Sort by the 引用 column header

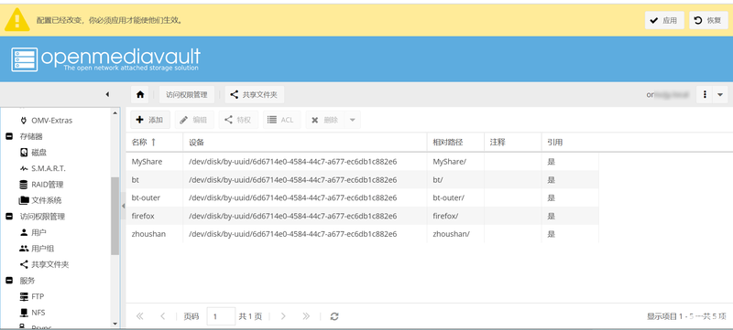(x=570, y=143)
